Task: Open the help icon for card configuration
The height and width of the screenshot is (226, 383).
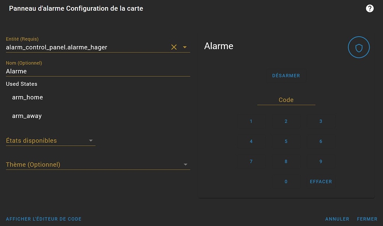Action: (x=370, y=8)
